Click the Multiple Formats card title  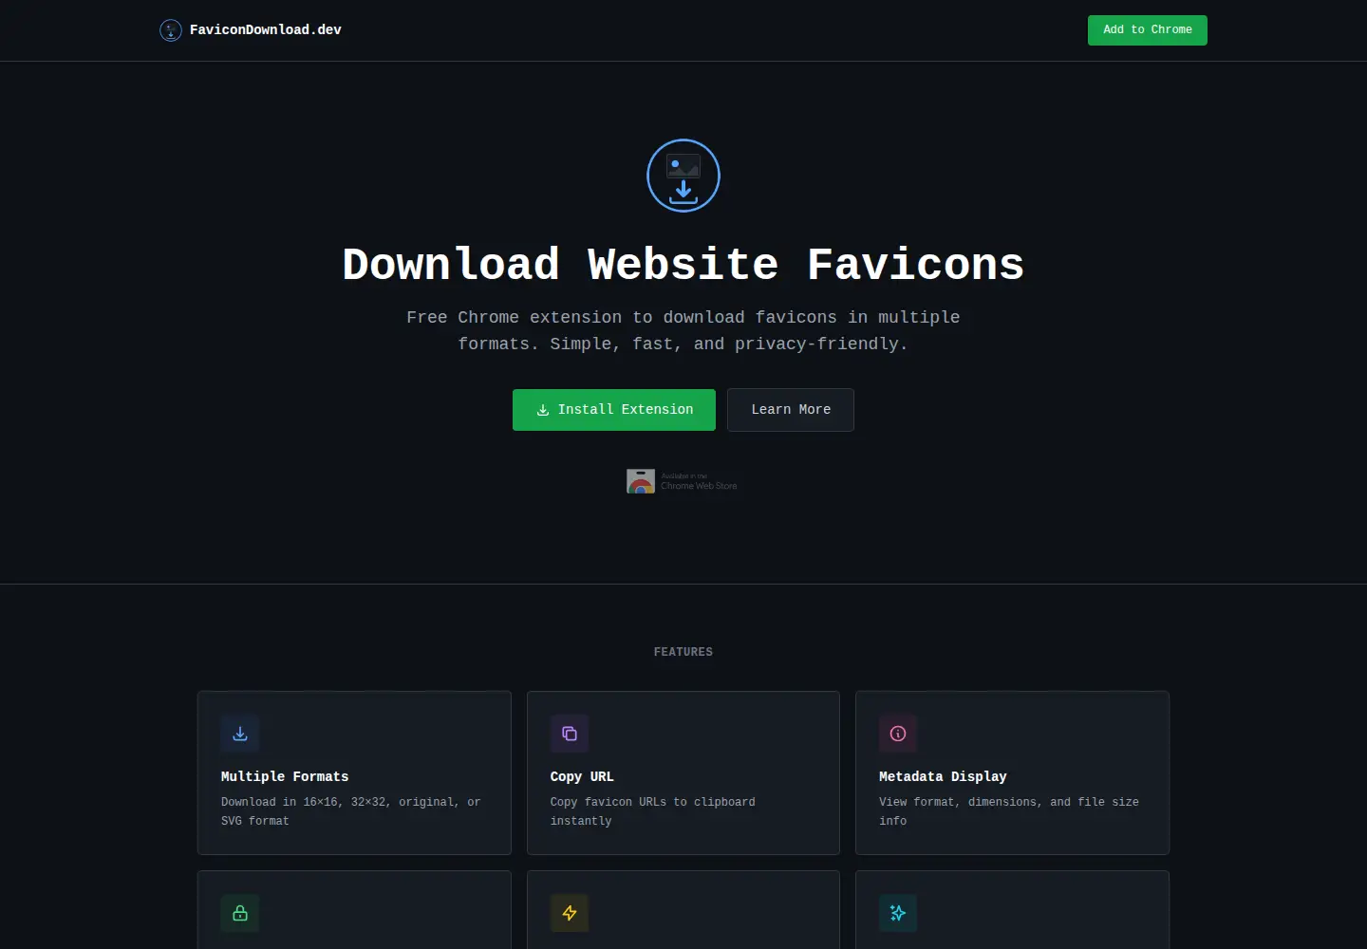285,776
